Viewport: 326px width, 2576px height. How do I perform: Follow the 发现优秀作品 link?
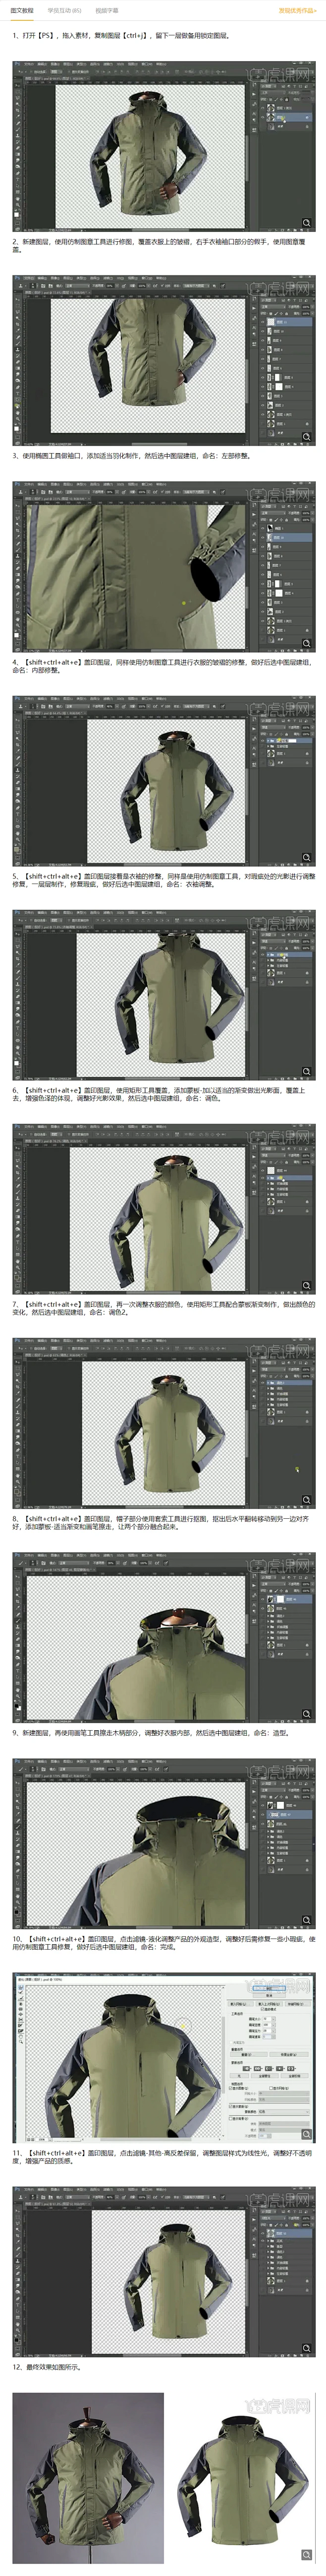pos(297,10)
